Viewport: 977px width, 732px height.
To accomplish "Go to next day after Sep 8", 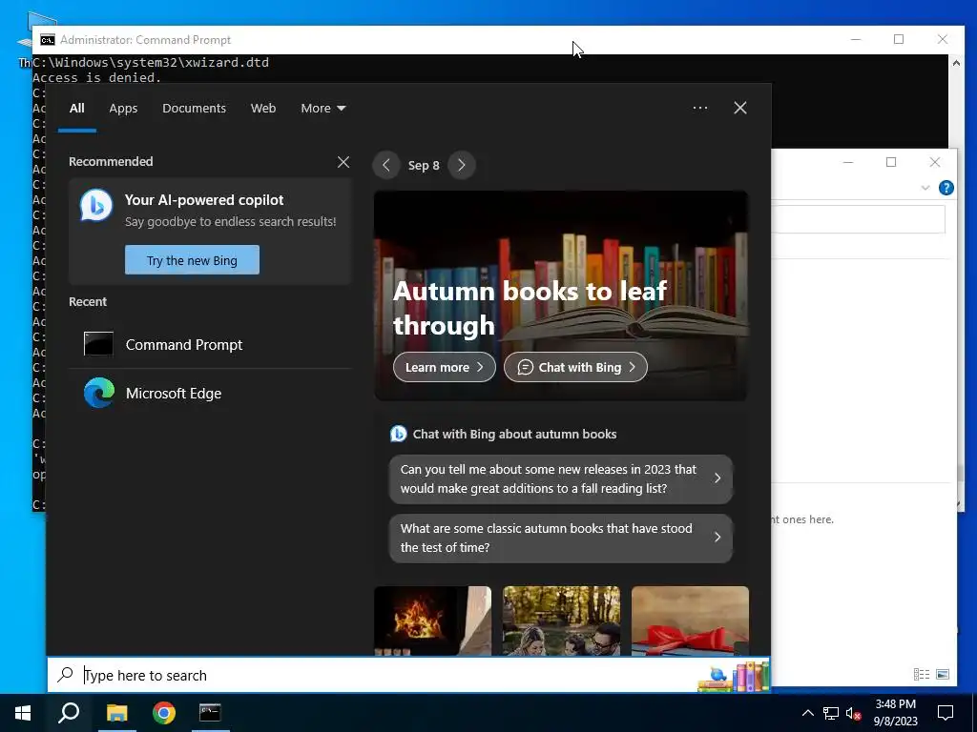I will 461,165.
